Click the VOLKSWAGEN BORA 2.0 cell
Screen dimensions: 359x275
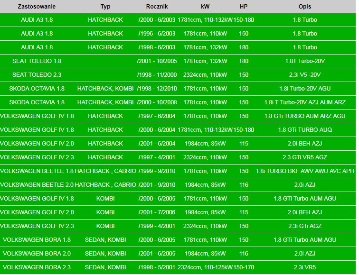click(x=37, y=253)
